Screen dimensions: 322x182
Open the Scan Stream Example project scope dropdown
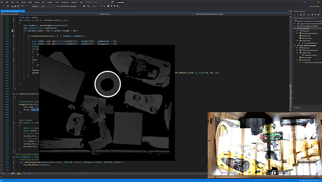(x=49, y=14)
